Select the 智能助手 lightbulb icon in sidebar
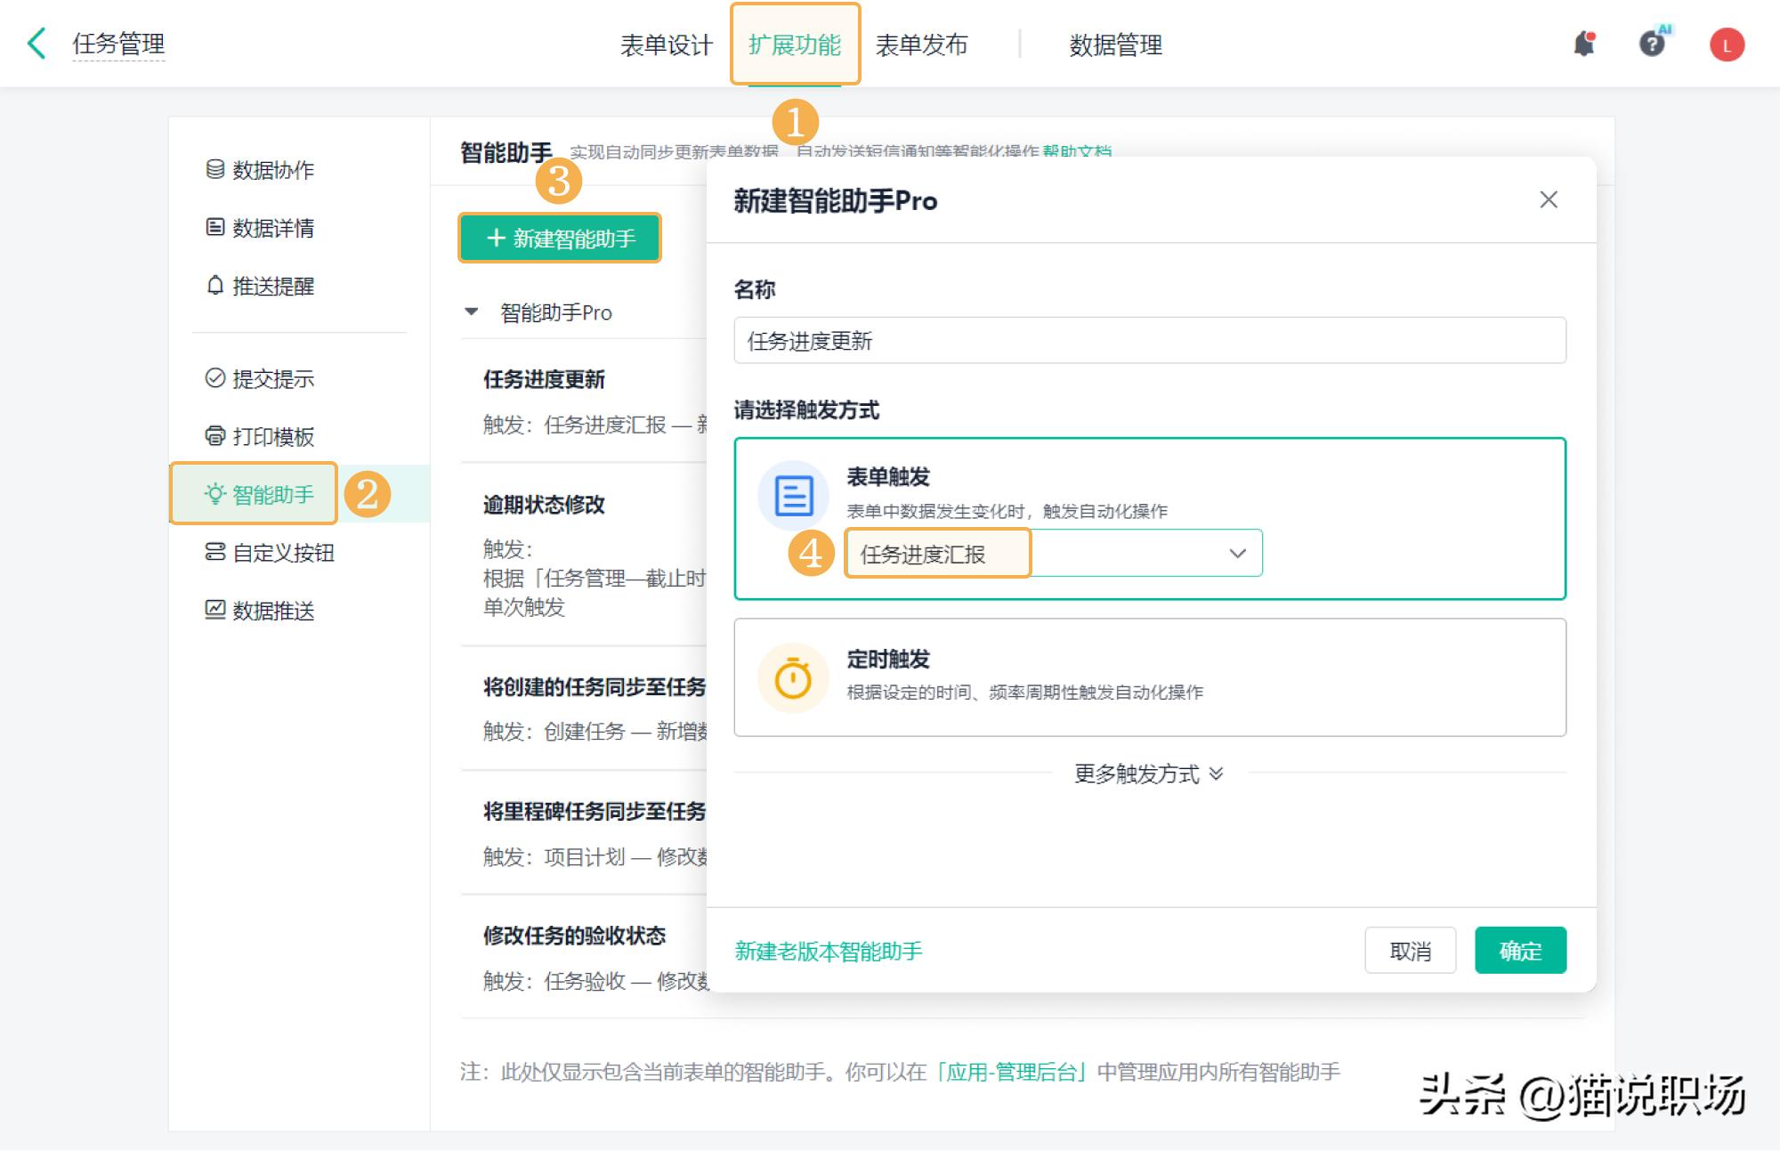1780x1151 pixels. [x=214, y=494]
